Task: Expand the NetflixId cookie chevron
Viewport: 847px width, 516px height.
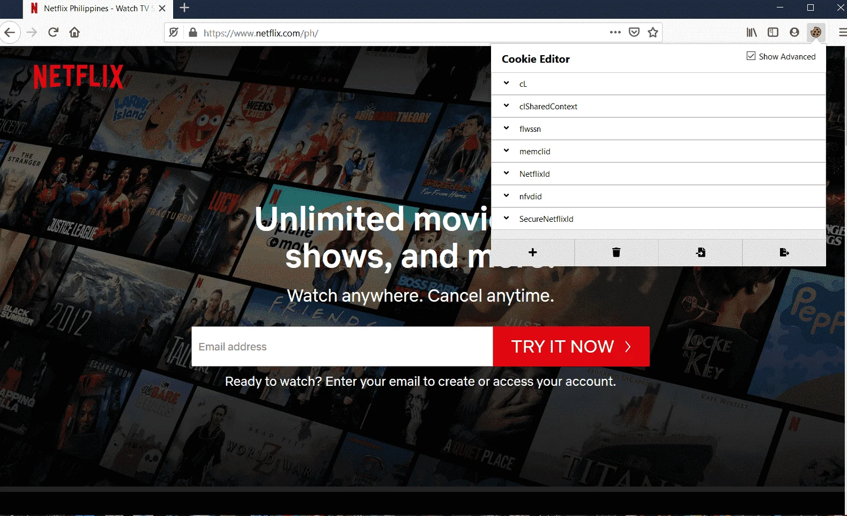Action: (x=506, y=173)
